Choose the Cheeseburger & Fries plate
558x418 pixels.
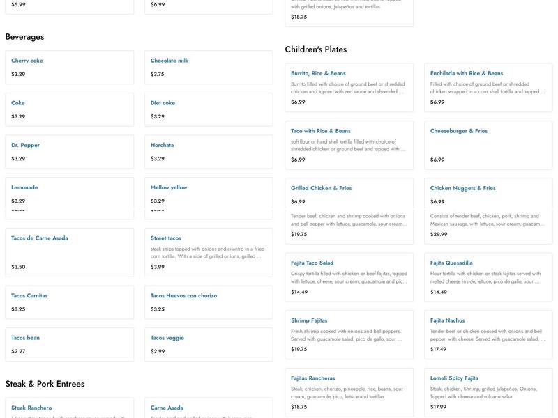click(488, 145)
